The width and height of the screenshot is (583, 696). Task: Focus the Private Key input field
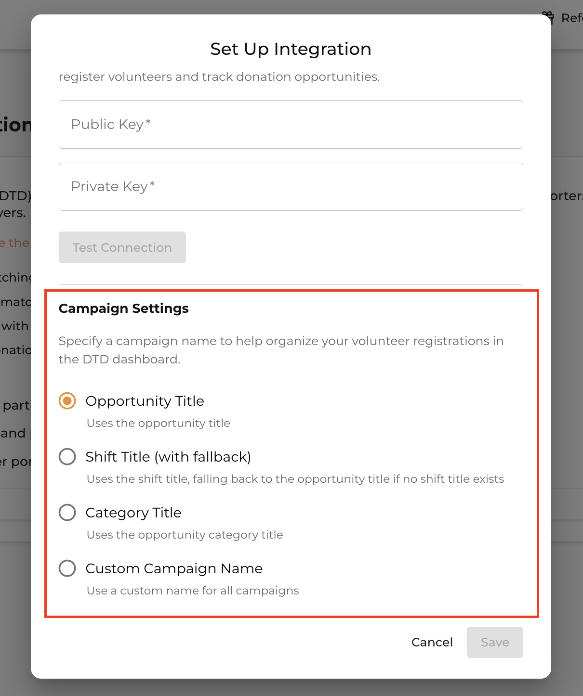[291, 187]
